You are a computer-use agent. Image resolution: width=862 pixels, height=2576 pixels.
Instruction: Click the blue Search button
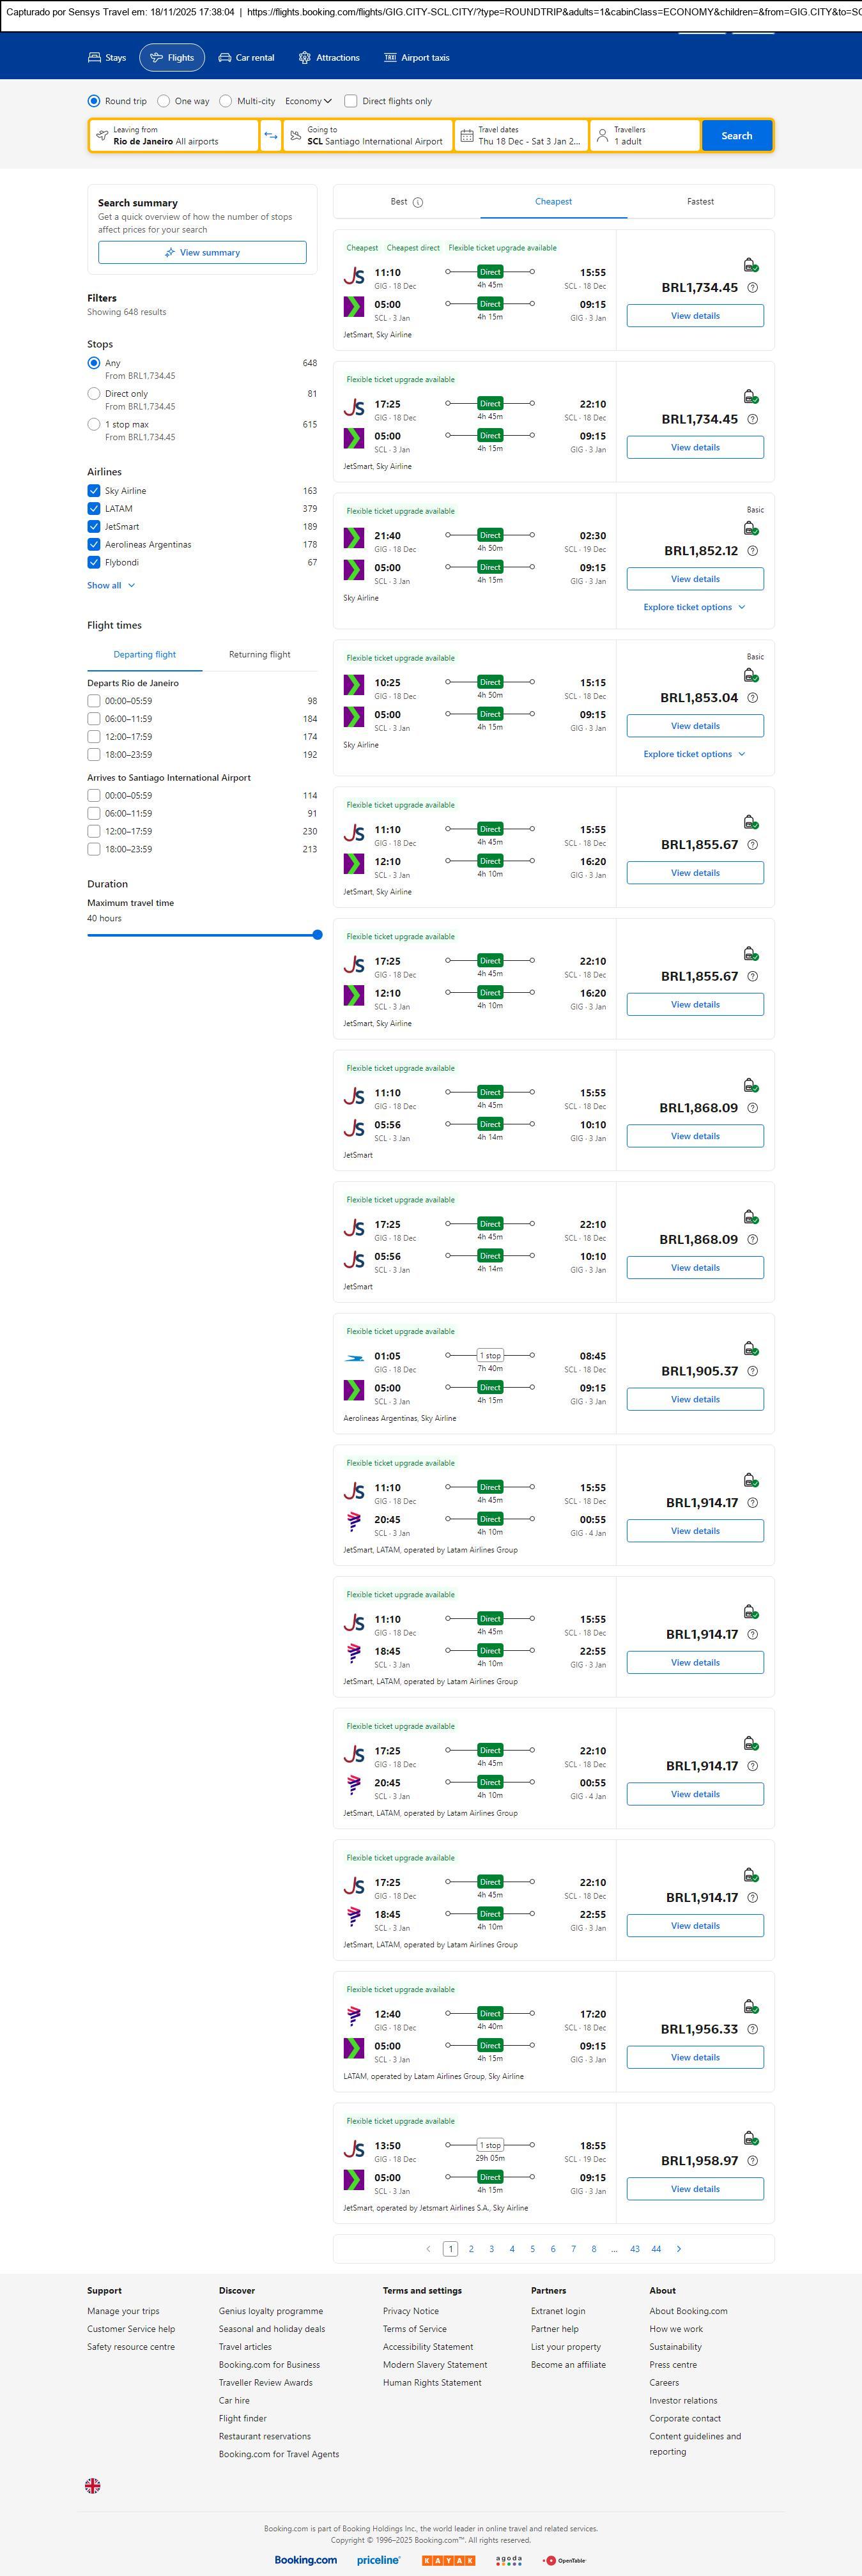pyautogui.click(x=736, y=136)
